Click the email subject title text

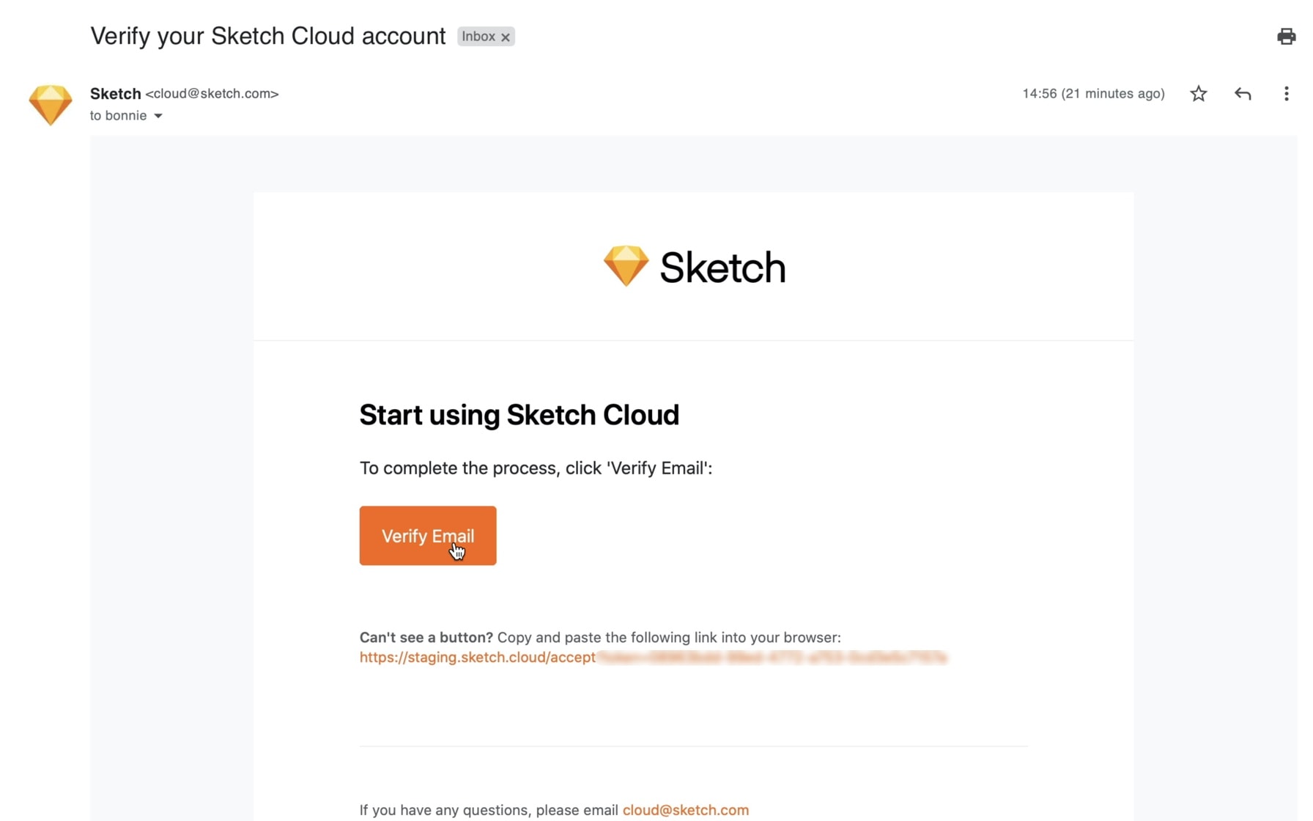click(x=267, y=36)
